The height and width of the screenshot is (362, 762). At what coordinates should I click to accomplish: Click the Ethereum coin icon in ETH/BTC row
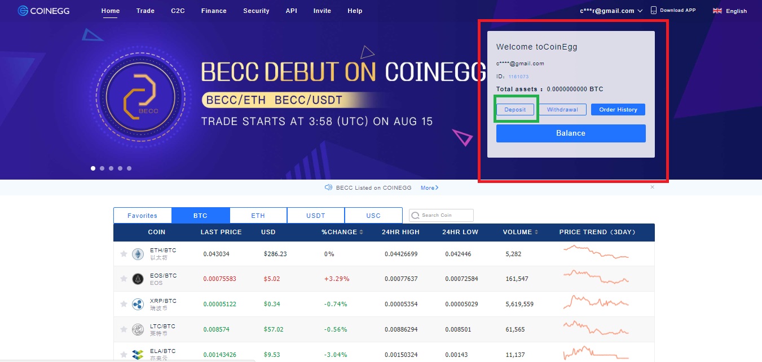click(138, 254)
